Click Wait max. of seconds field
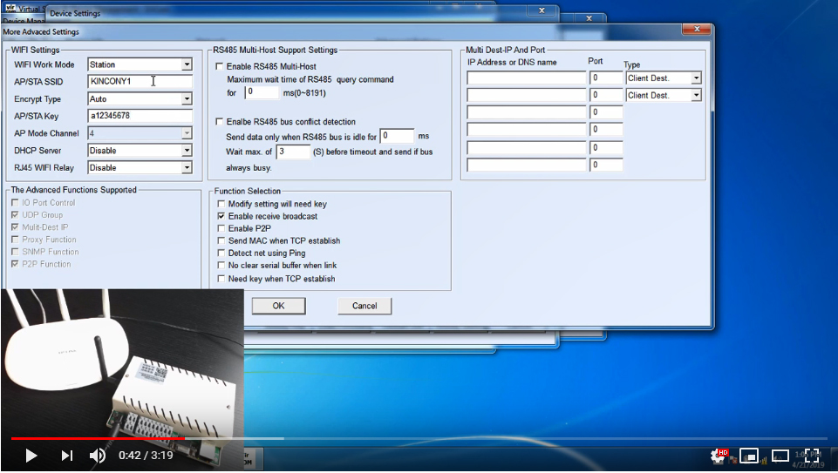This screenshot has width=838, height=473. click(x=293, y=152)
